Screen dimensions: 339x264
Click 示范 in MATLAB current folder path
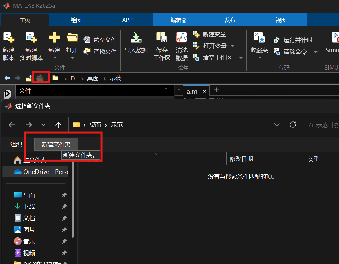coord(115,78)
